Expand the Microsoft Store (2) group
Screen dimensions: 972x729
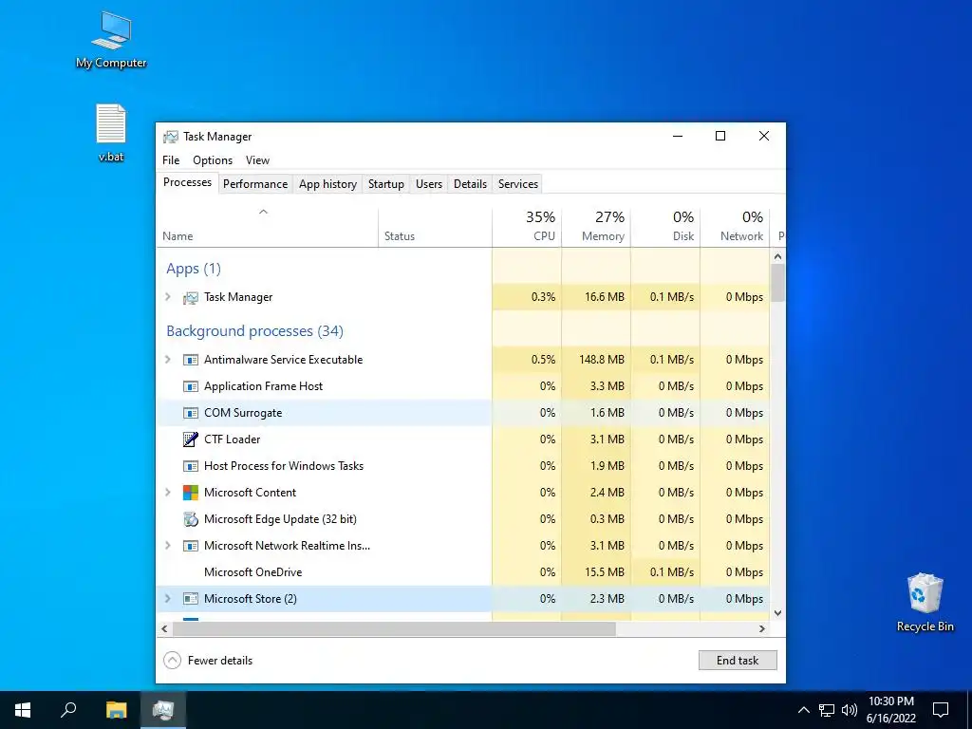tap(167, 599)
